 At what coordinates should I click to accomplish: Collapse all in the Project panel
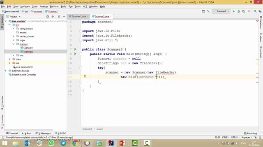(53, 16)
